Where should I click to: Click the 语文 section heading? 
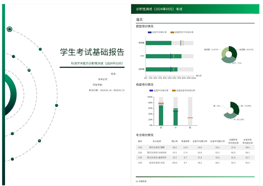click(x=139, y=19)
